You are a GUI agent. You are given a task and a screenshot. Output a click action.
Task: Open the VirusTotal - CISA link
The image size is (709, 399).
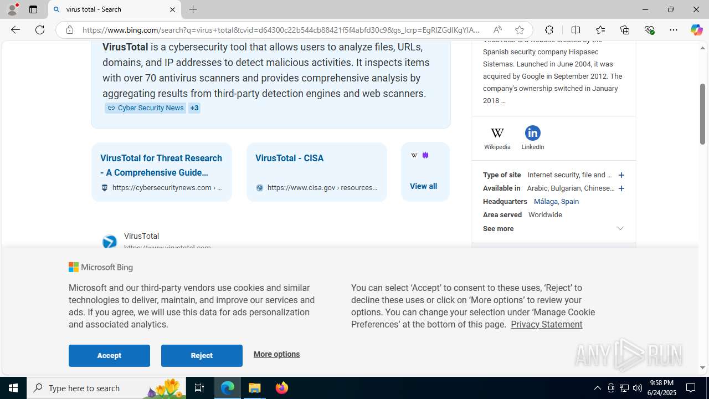pyautogui.click(x=290, y=158)
